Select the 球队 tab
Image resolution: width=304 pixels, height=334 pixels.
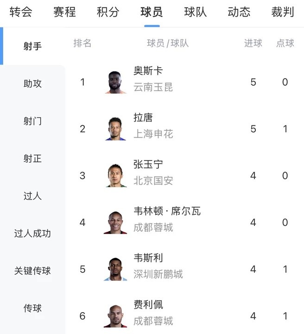tap(196, 12)
